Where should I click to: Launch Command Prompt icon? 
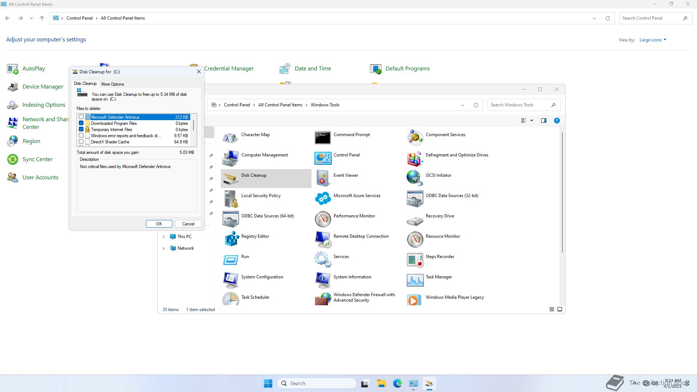point(323,138)
